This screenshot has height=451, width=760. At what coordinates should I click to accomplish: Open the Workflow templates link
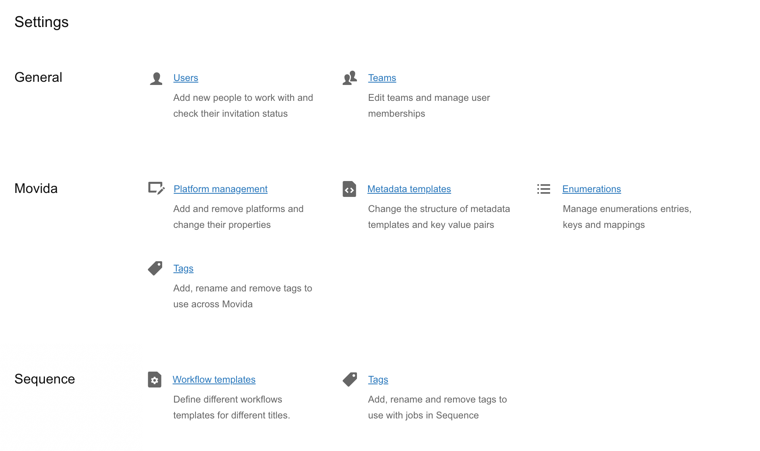214,380
